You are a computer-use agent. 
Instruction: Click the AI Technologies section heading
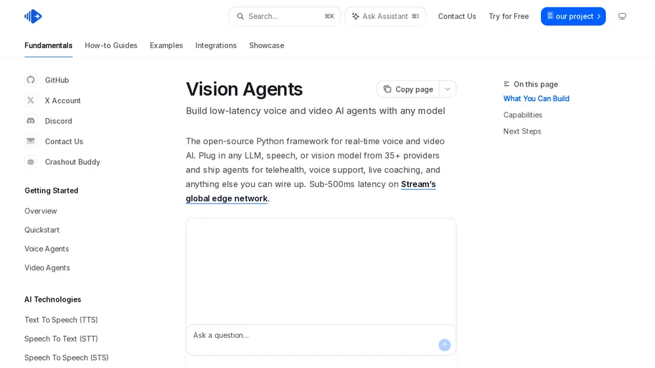[x=52, y=300]
